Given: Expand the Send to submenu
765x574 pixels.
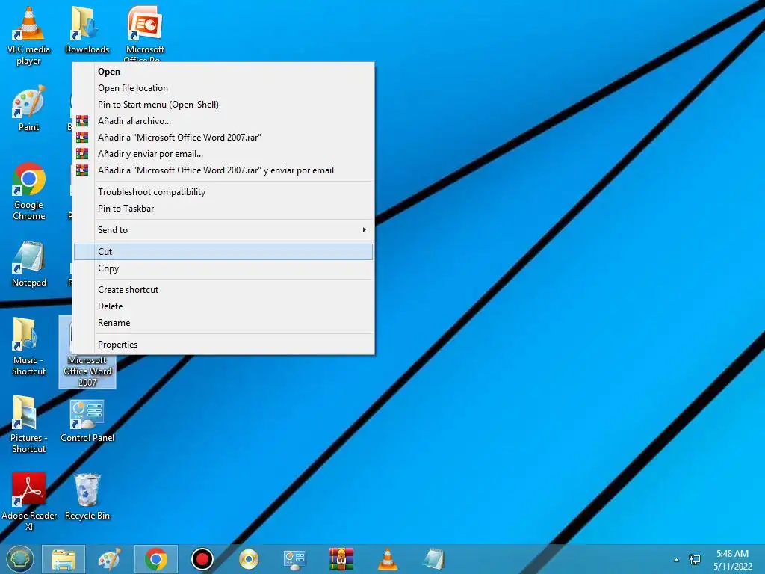Looking at the screenshot, I should (x=224, y=230).
